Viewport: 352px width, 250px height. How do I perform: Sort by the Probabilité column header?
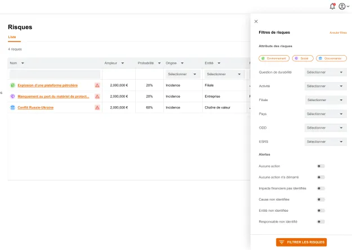149,63
